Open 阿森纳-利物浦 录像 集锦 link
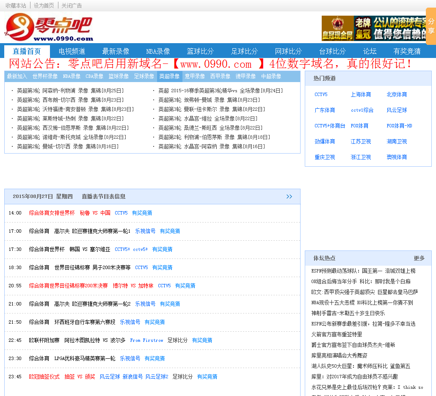Screen dimensions: 436x396 [x=70, y=91]
